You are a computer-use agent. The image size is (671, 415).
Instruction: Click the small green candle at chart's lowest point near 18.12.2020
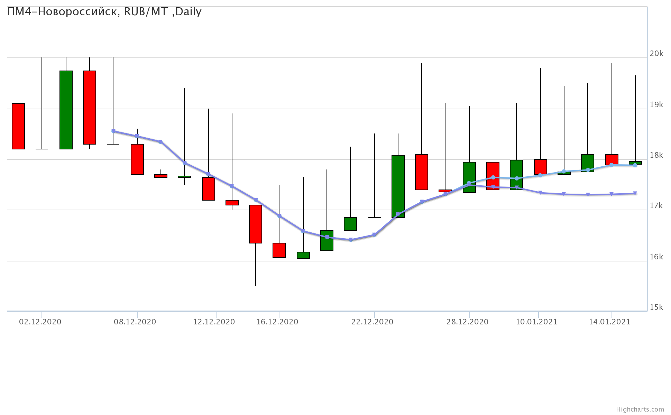(303, 255)
